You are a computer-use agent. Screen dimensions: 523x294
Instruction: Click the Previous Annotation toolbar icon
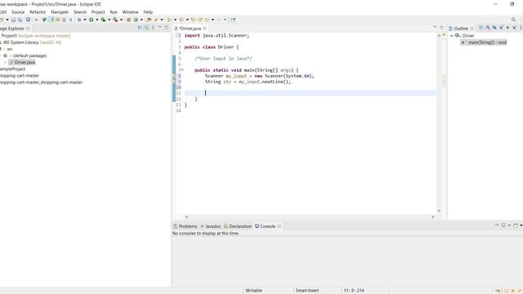pyautogui.click(x=181, y=20)
